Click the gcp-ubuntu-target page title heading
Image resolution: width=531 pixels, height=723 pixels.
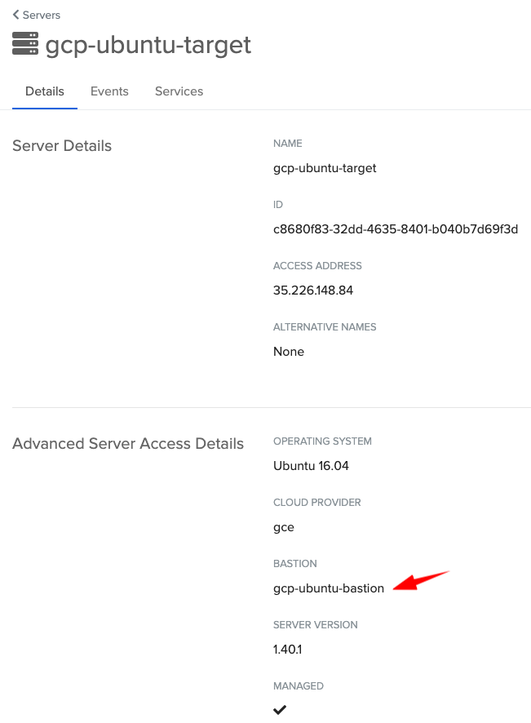point(148,45)
